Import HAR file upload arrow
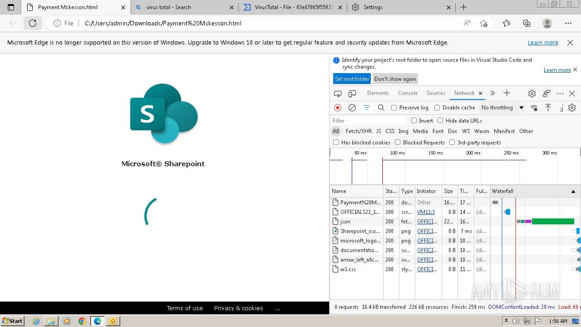 (548, 108)
